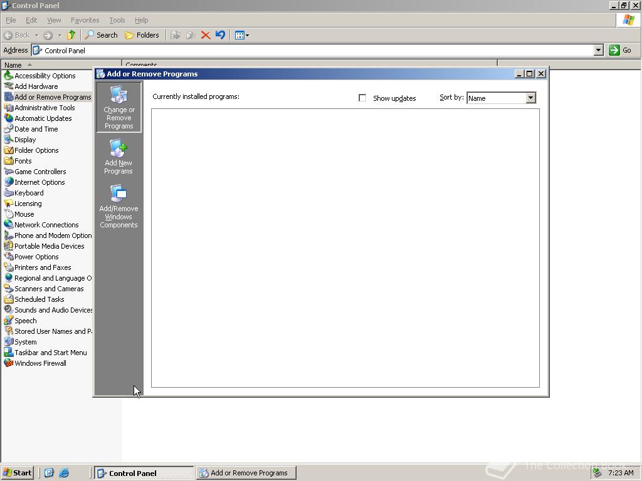Image resolution: width=642 pixels, height=481 pixels.
Task: Open Speech settings icon
Action: point(9,320)
